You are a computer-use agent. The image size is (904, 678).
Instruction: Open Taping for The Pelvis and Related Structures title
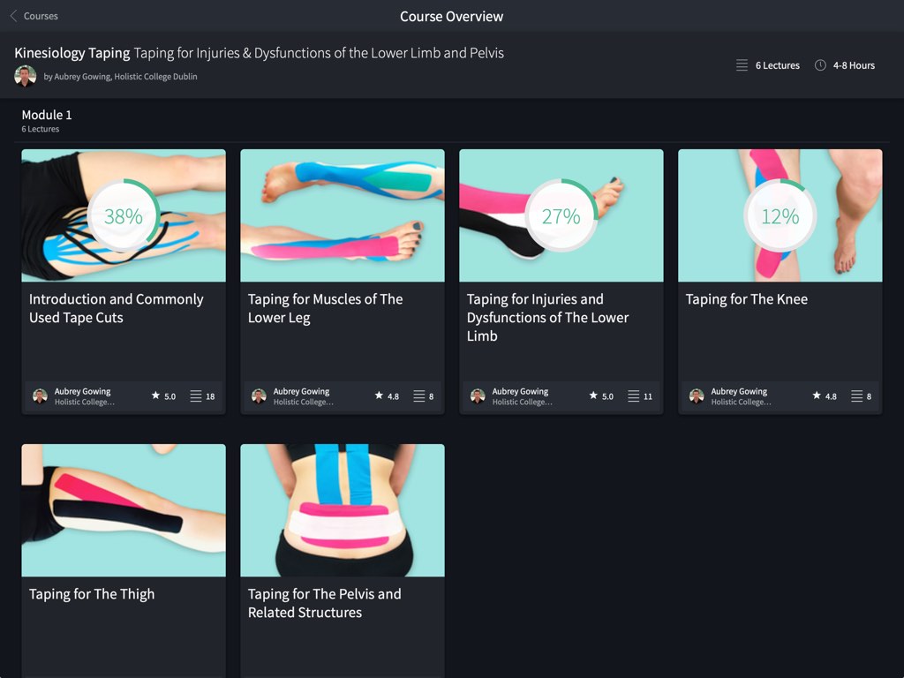click(324, 603)
